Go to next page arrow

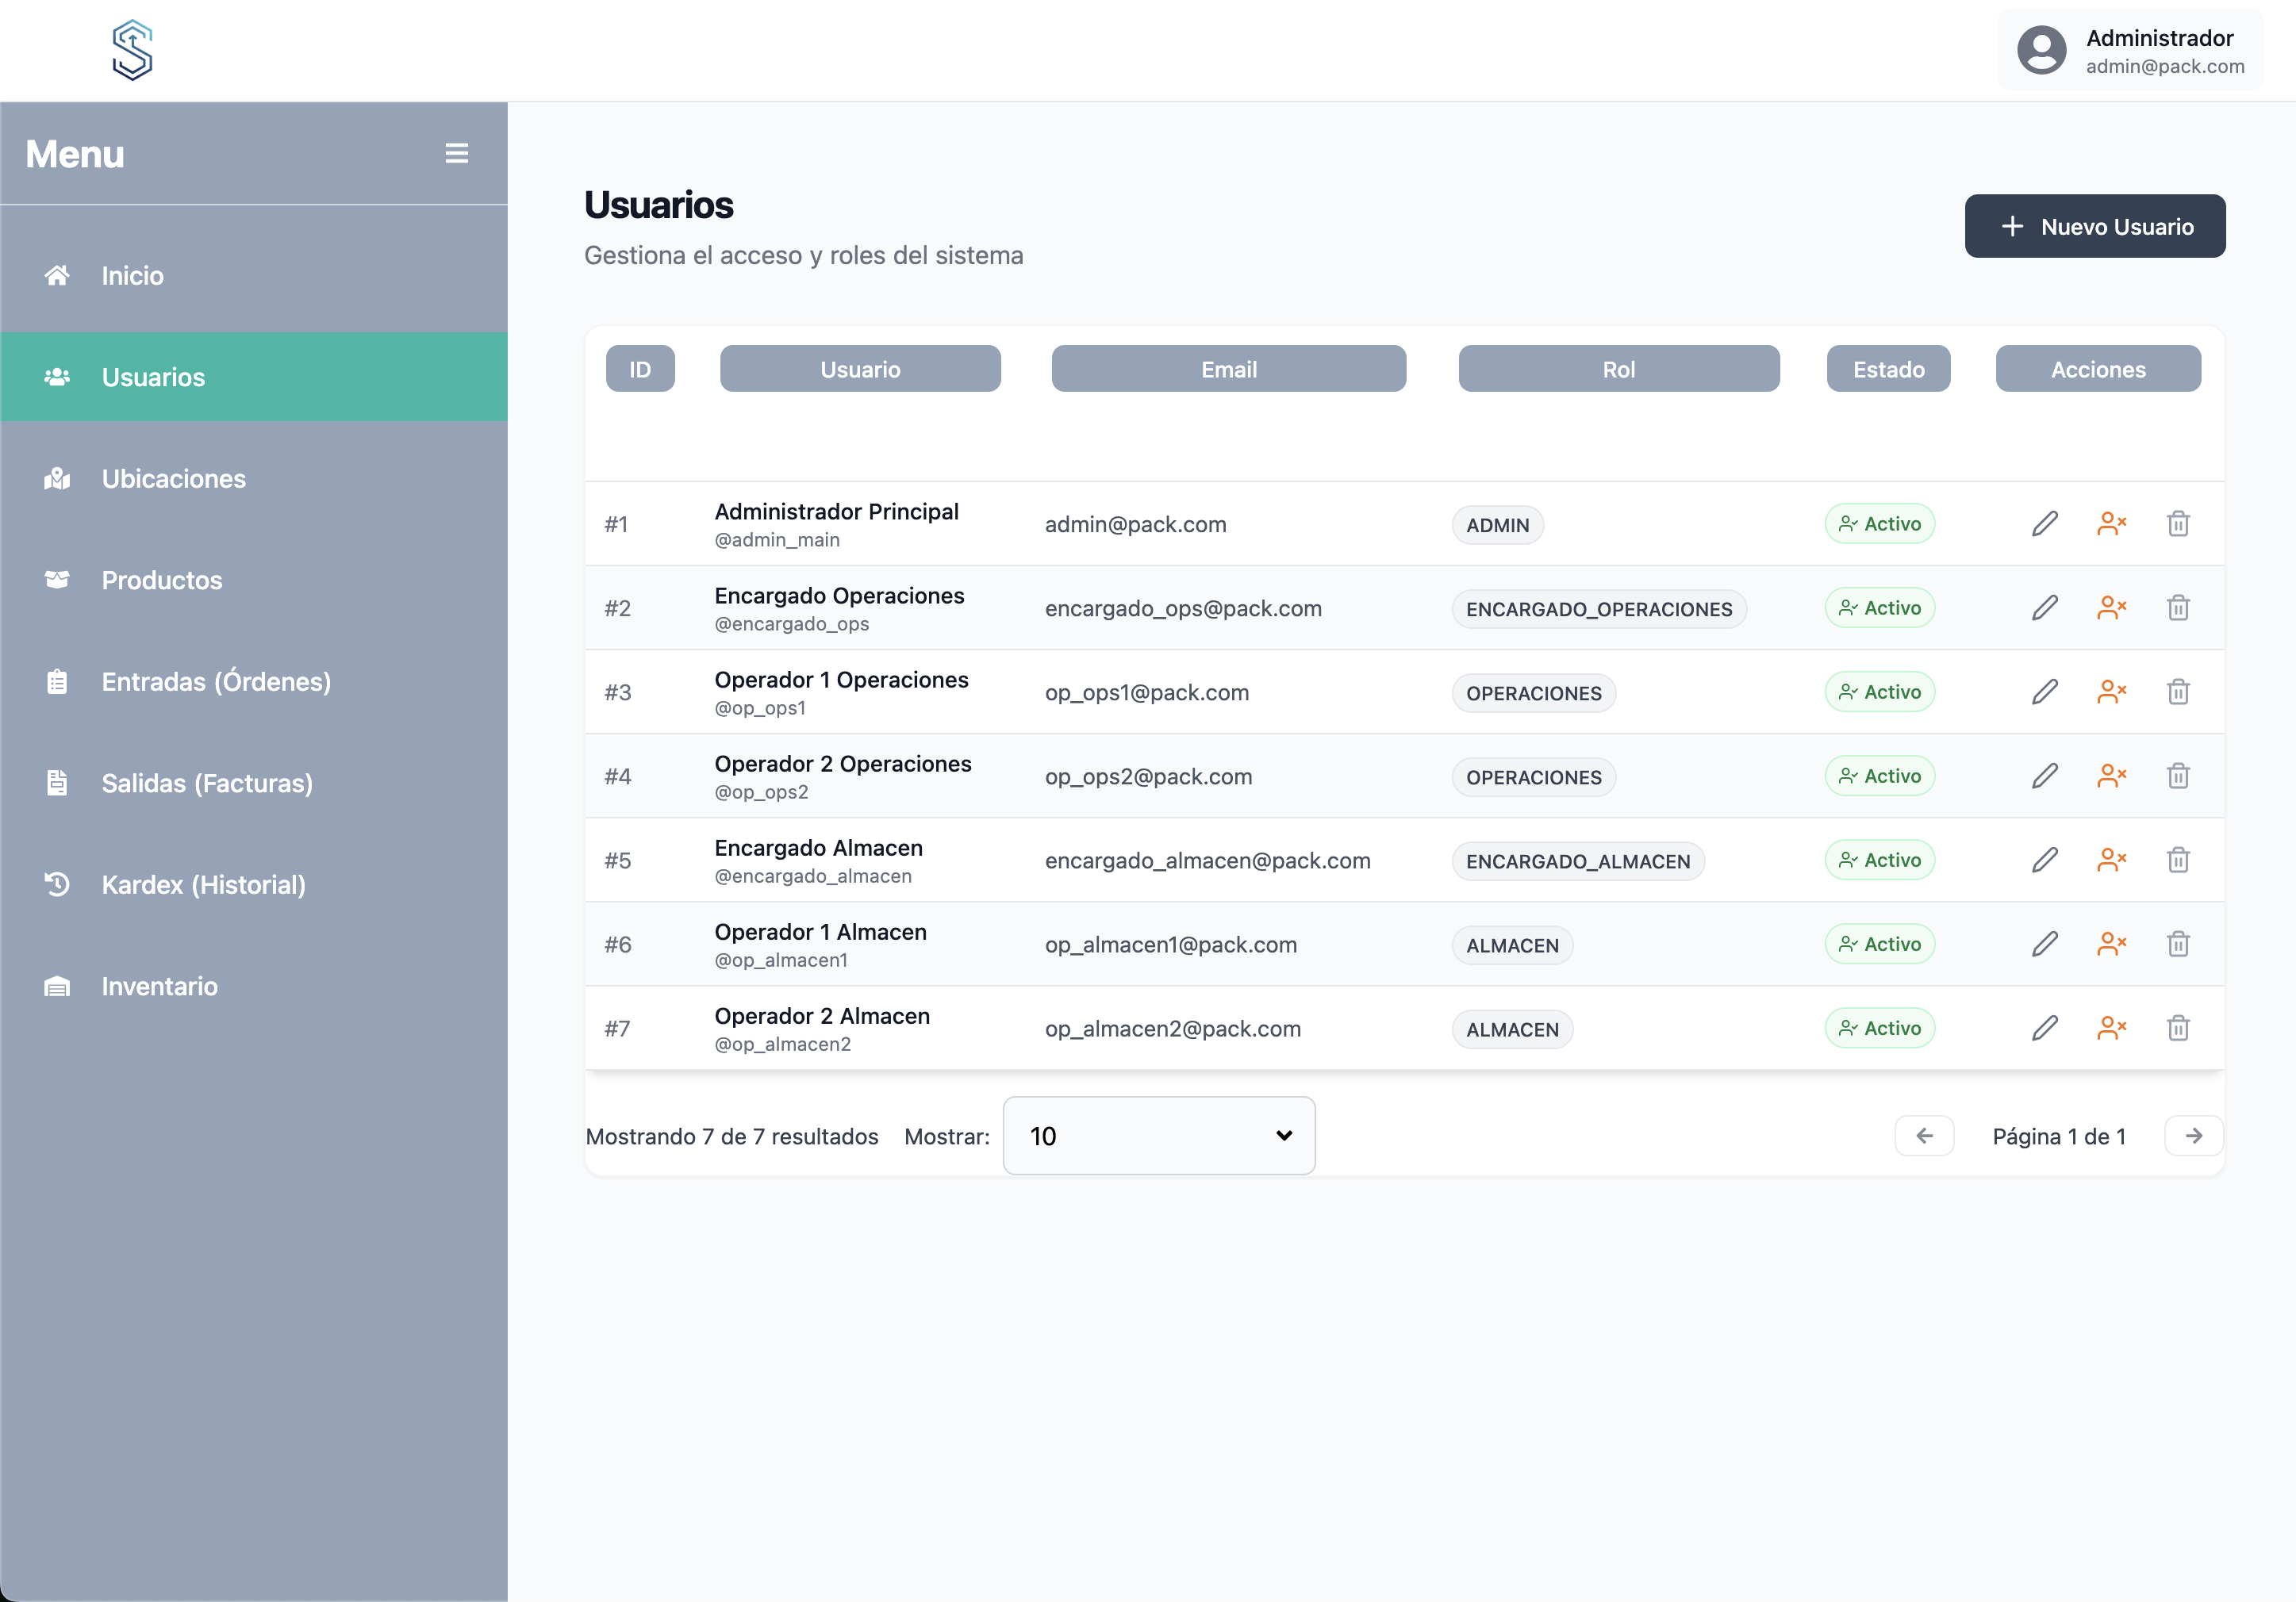(2193, 1136)
